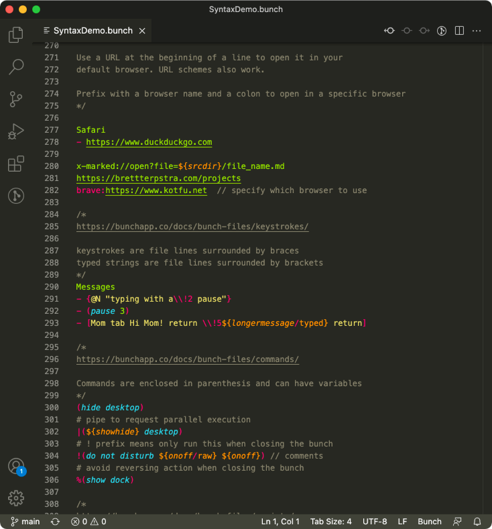
Task: Go to previous change icon in editor toolbar
Action: point(389,31)
